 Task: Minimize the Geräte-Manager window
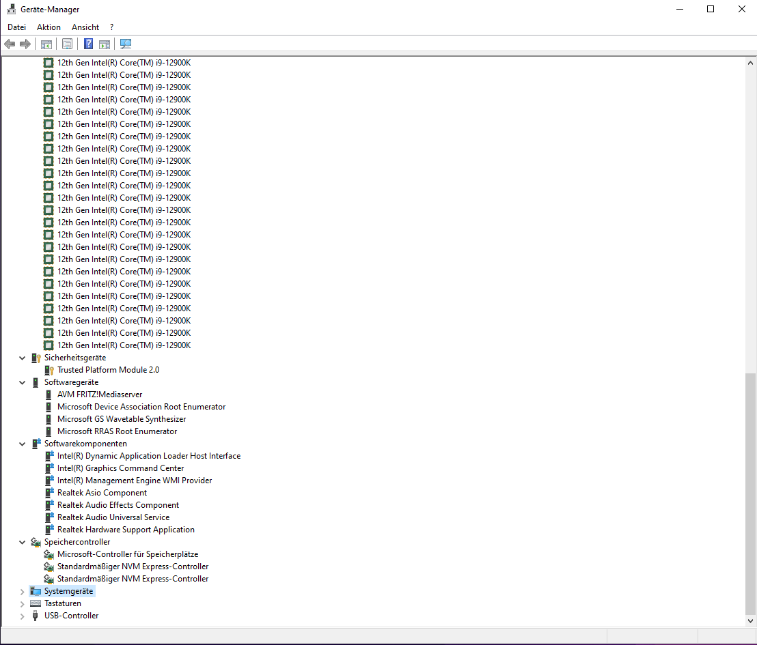coord(680,9)
